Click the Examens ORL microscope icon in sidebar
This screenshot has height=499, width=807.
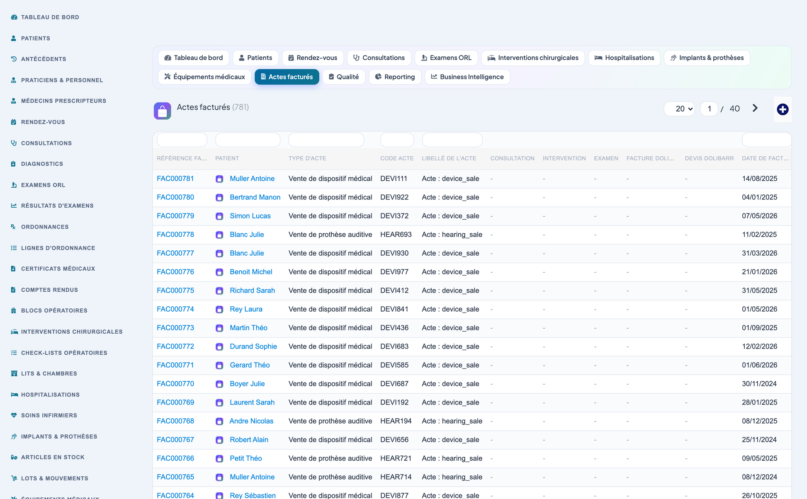coord(14,185)
